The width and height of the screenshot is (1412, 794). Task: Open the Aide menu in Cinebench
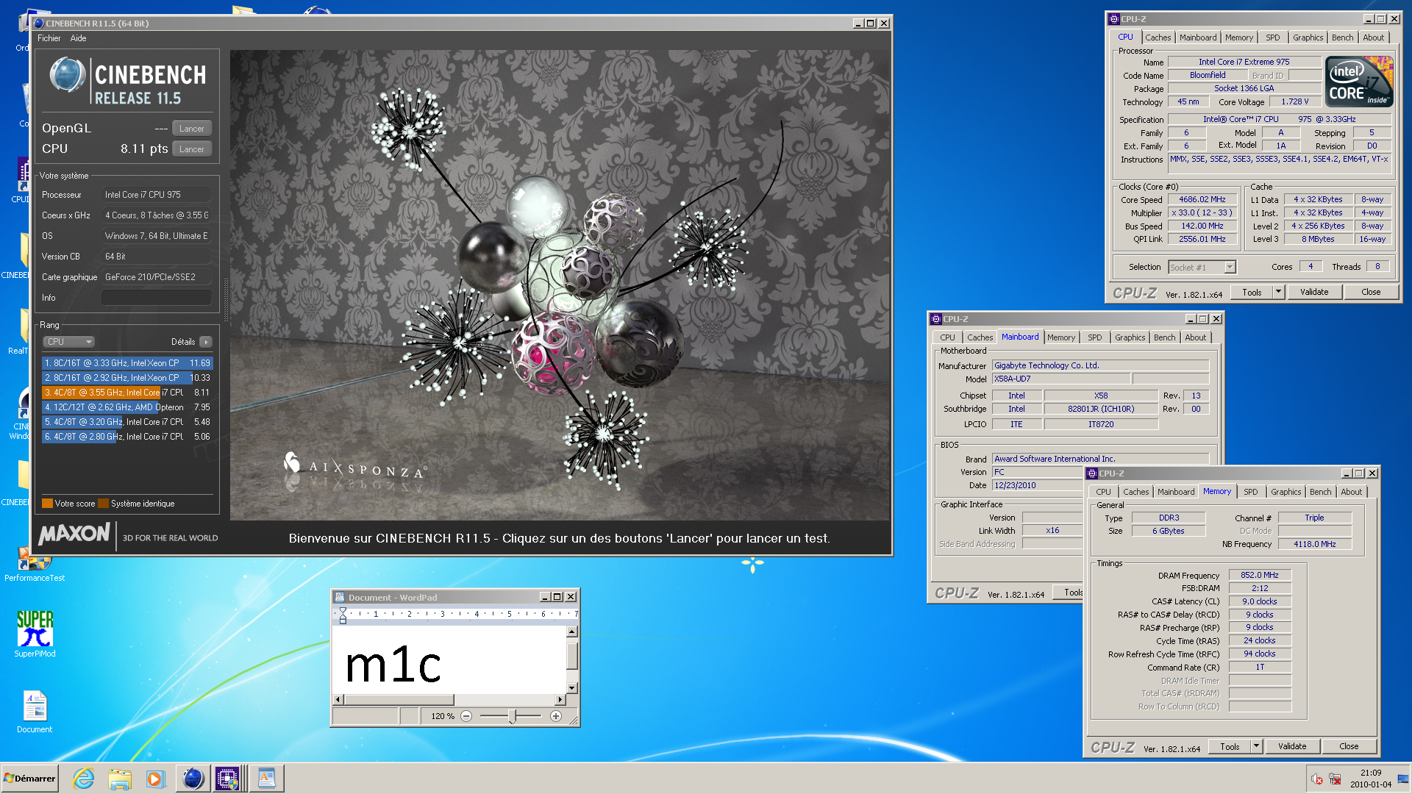point(78,38)
